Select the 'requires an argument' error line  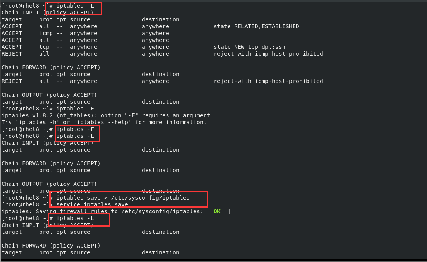[106, 115]
